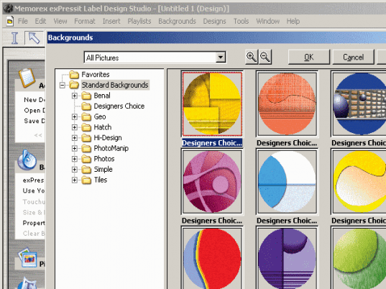
Task: Click the Cancel button
Action: (353, 57)
